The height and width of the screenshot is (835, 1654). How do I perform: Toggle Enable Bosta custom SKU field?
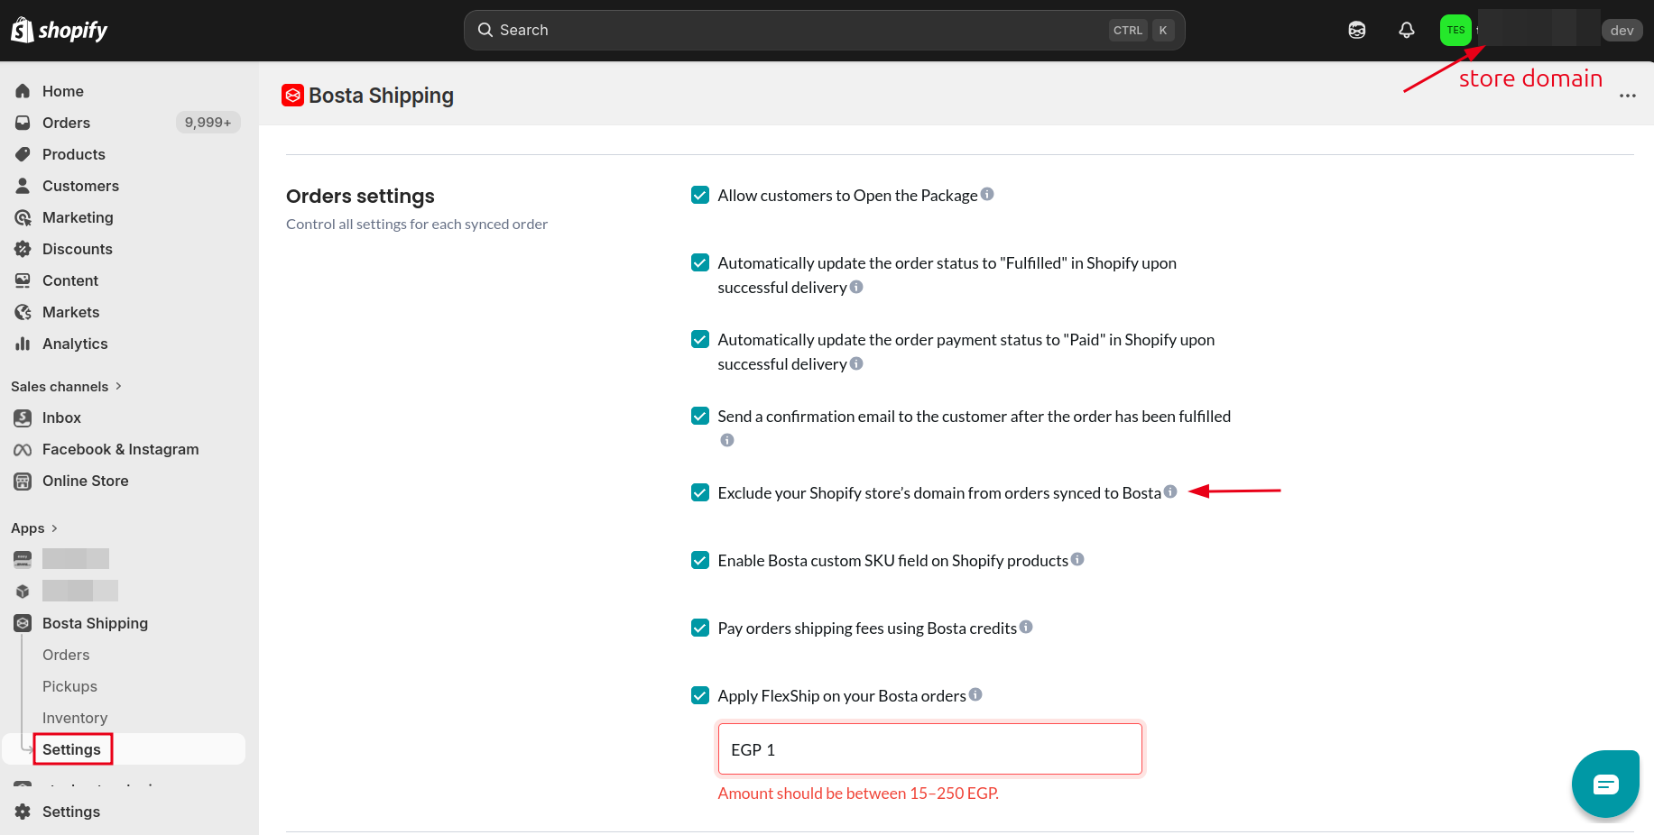click(x=700, y=560)
